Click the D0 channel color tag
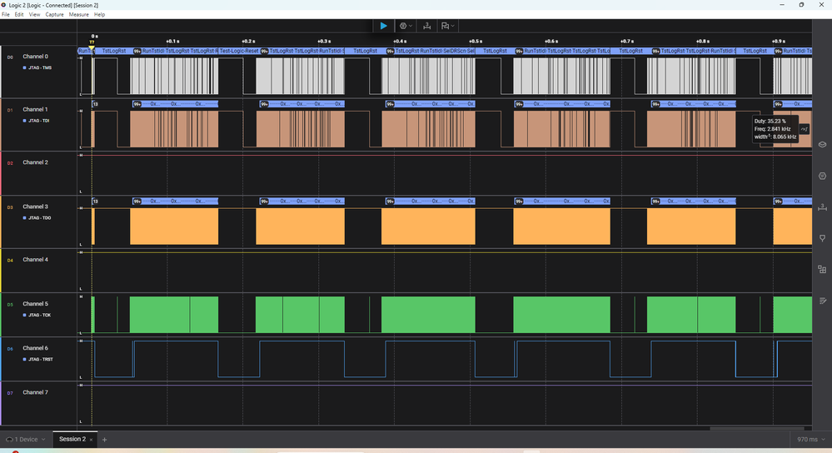Viewport: 832px width, 453px height. [x=10, y=57]
